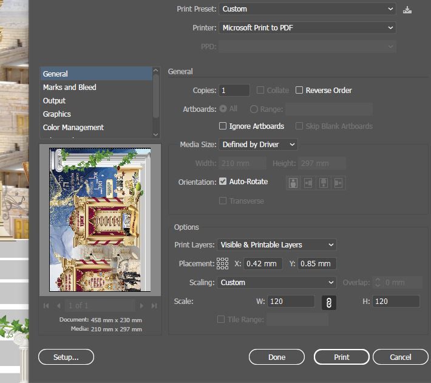
Task: Open the Printer dropdown
Action: click(x=307, y=28)
